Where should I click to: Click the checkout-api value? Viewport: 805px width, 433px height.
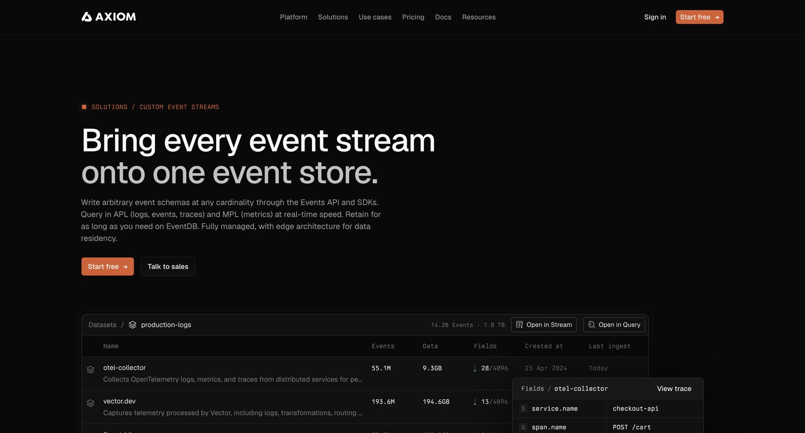pos(636,409)
